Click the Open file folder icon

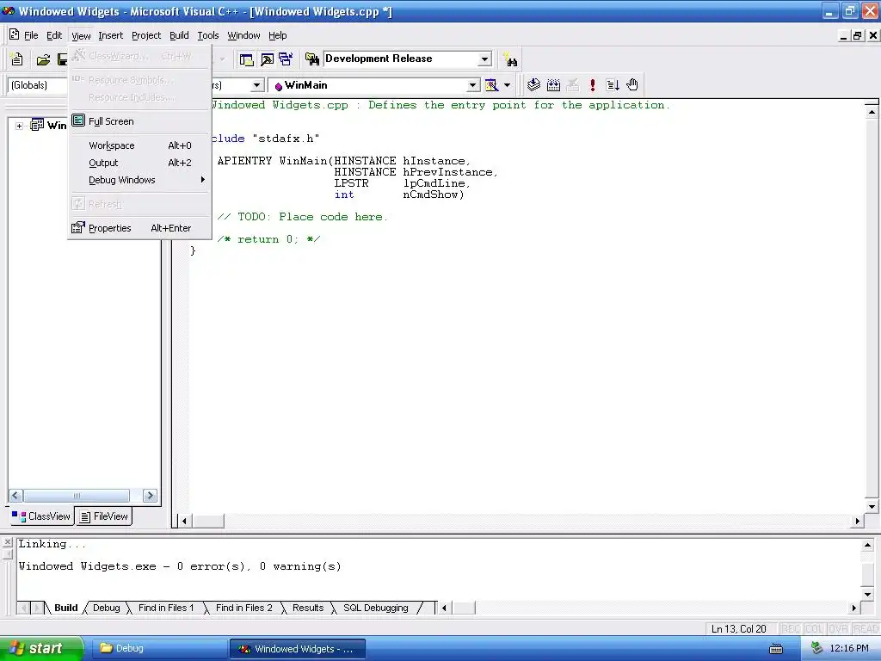[43, 59]
